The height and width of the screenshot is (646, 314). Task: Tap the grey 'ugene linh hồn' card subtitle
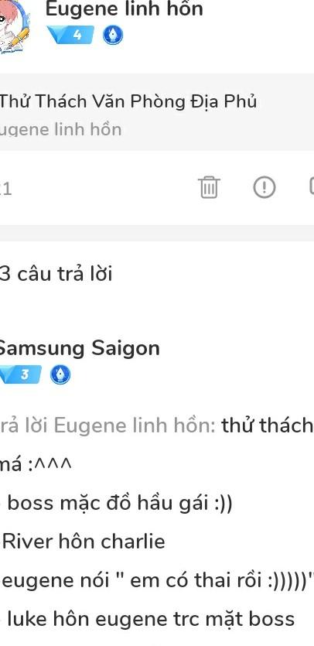click(x=61, y=130)
